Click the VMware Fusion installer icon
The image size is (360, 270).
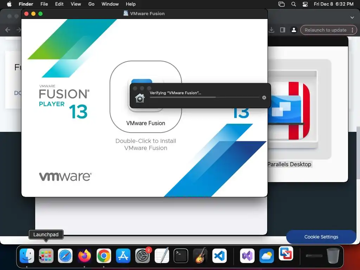tap(146, 95)
